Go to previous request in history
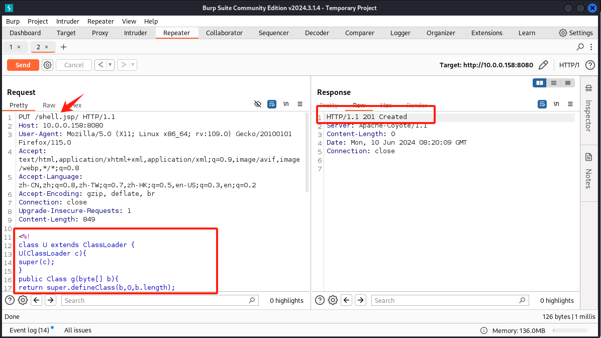 [101, 65]
